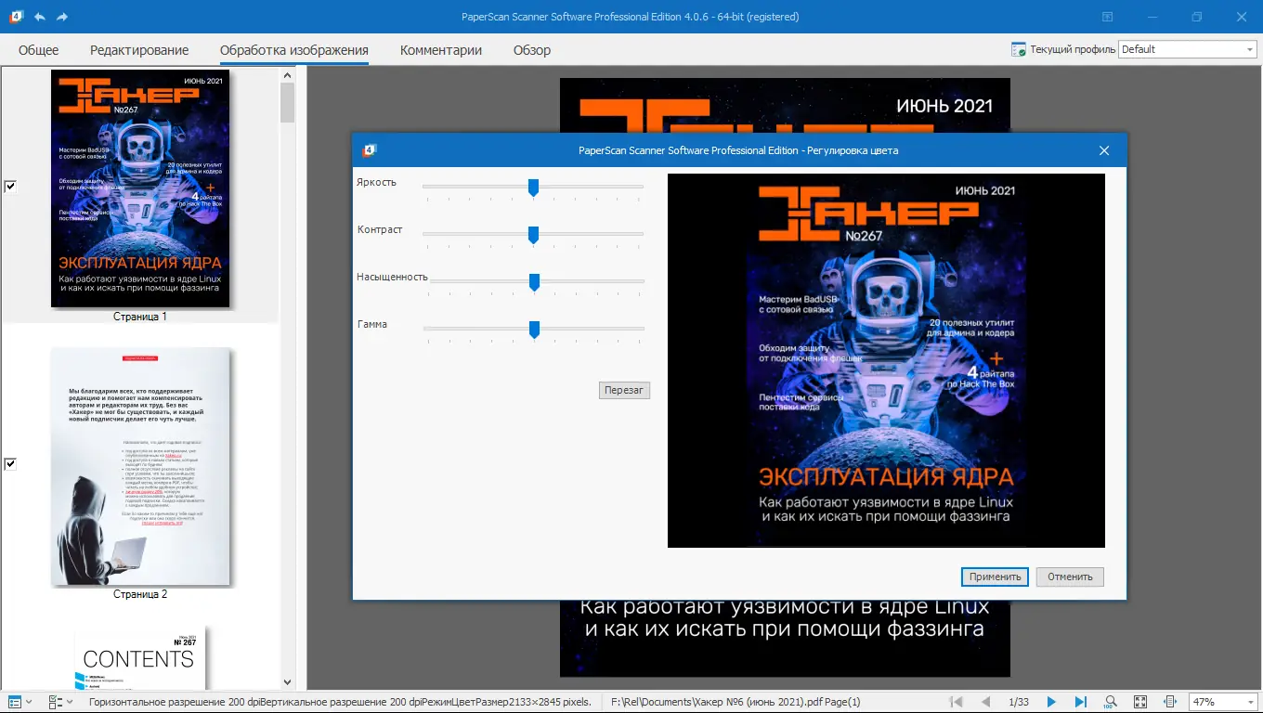
Task: Open the Редактирование tab
Action: click(x=139, y=50)
